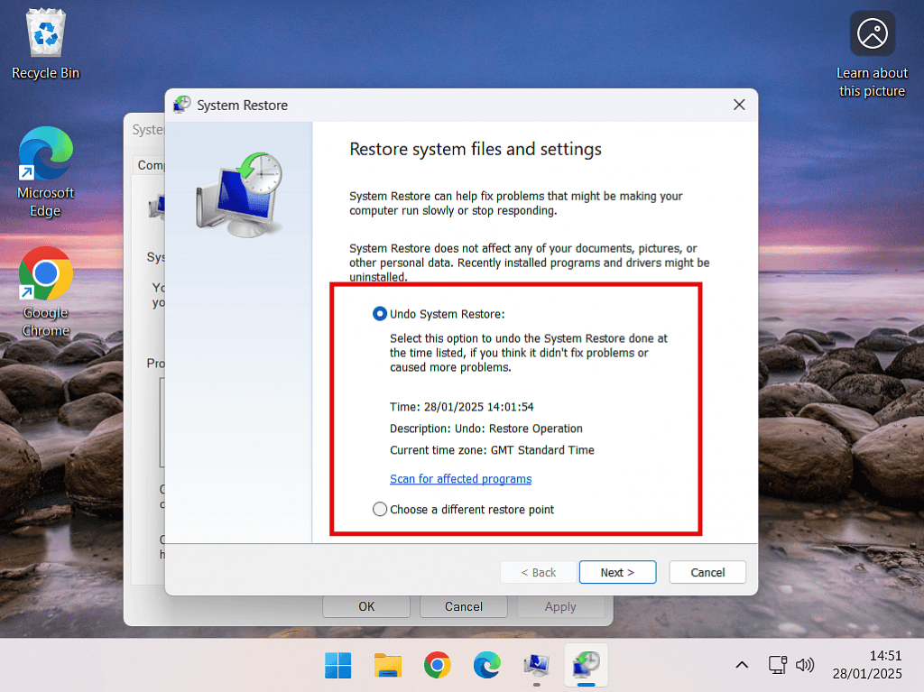Select 'Choose a different restore point'
Viewport: 924px width, 692px height.
pyautogui.click(x=380, y=510)
